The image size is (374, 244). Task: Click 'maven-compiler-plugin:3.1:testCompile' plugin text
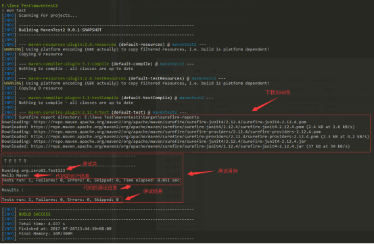click(x=73, y=98)
